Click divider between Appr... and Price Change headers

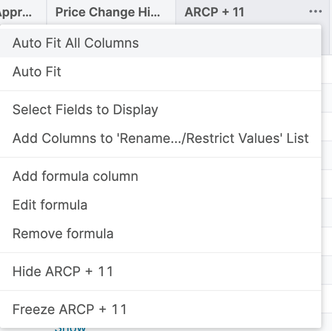(x=47, y=12)
